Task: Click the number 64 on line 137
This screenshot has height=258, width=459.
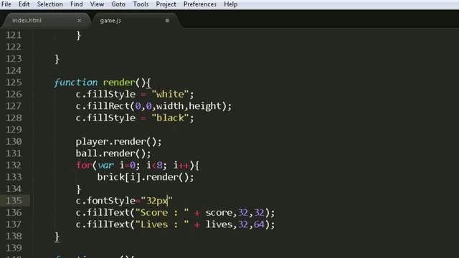Action: [259, 224]
